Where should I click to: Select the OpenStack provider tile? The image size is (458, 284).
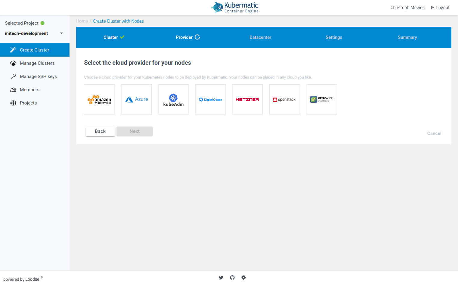pyautogui.click(x=285, y=99)
